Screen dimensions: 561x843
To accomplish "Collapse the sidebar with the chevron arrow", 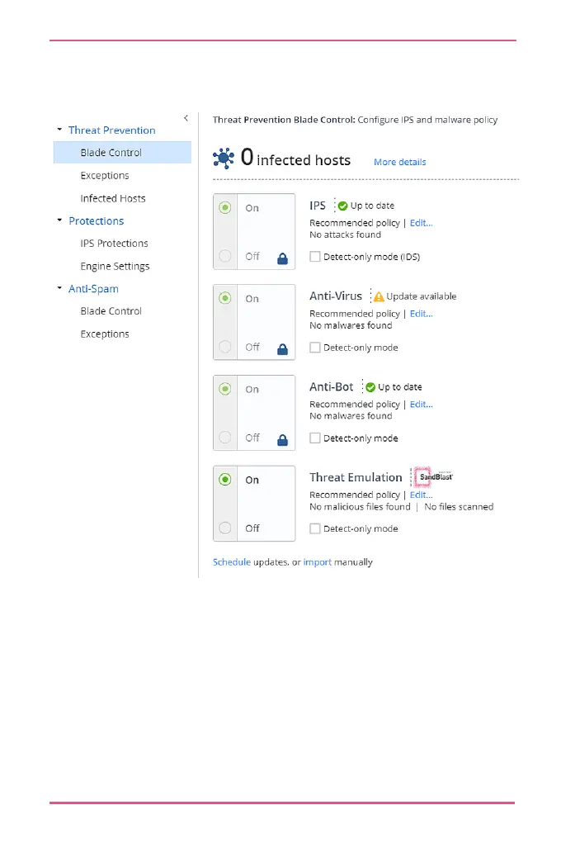I will (x=186, y=118).
